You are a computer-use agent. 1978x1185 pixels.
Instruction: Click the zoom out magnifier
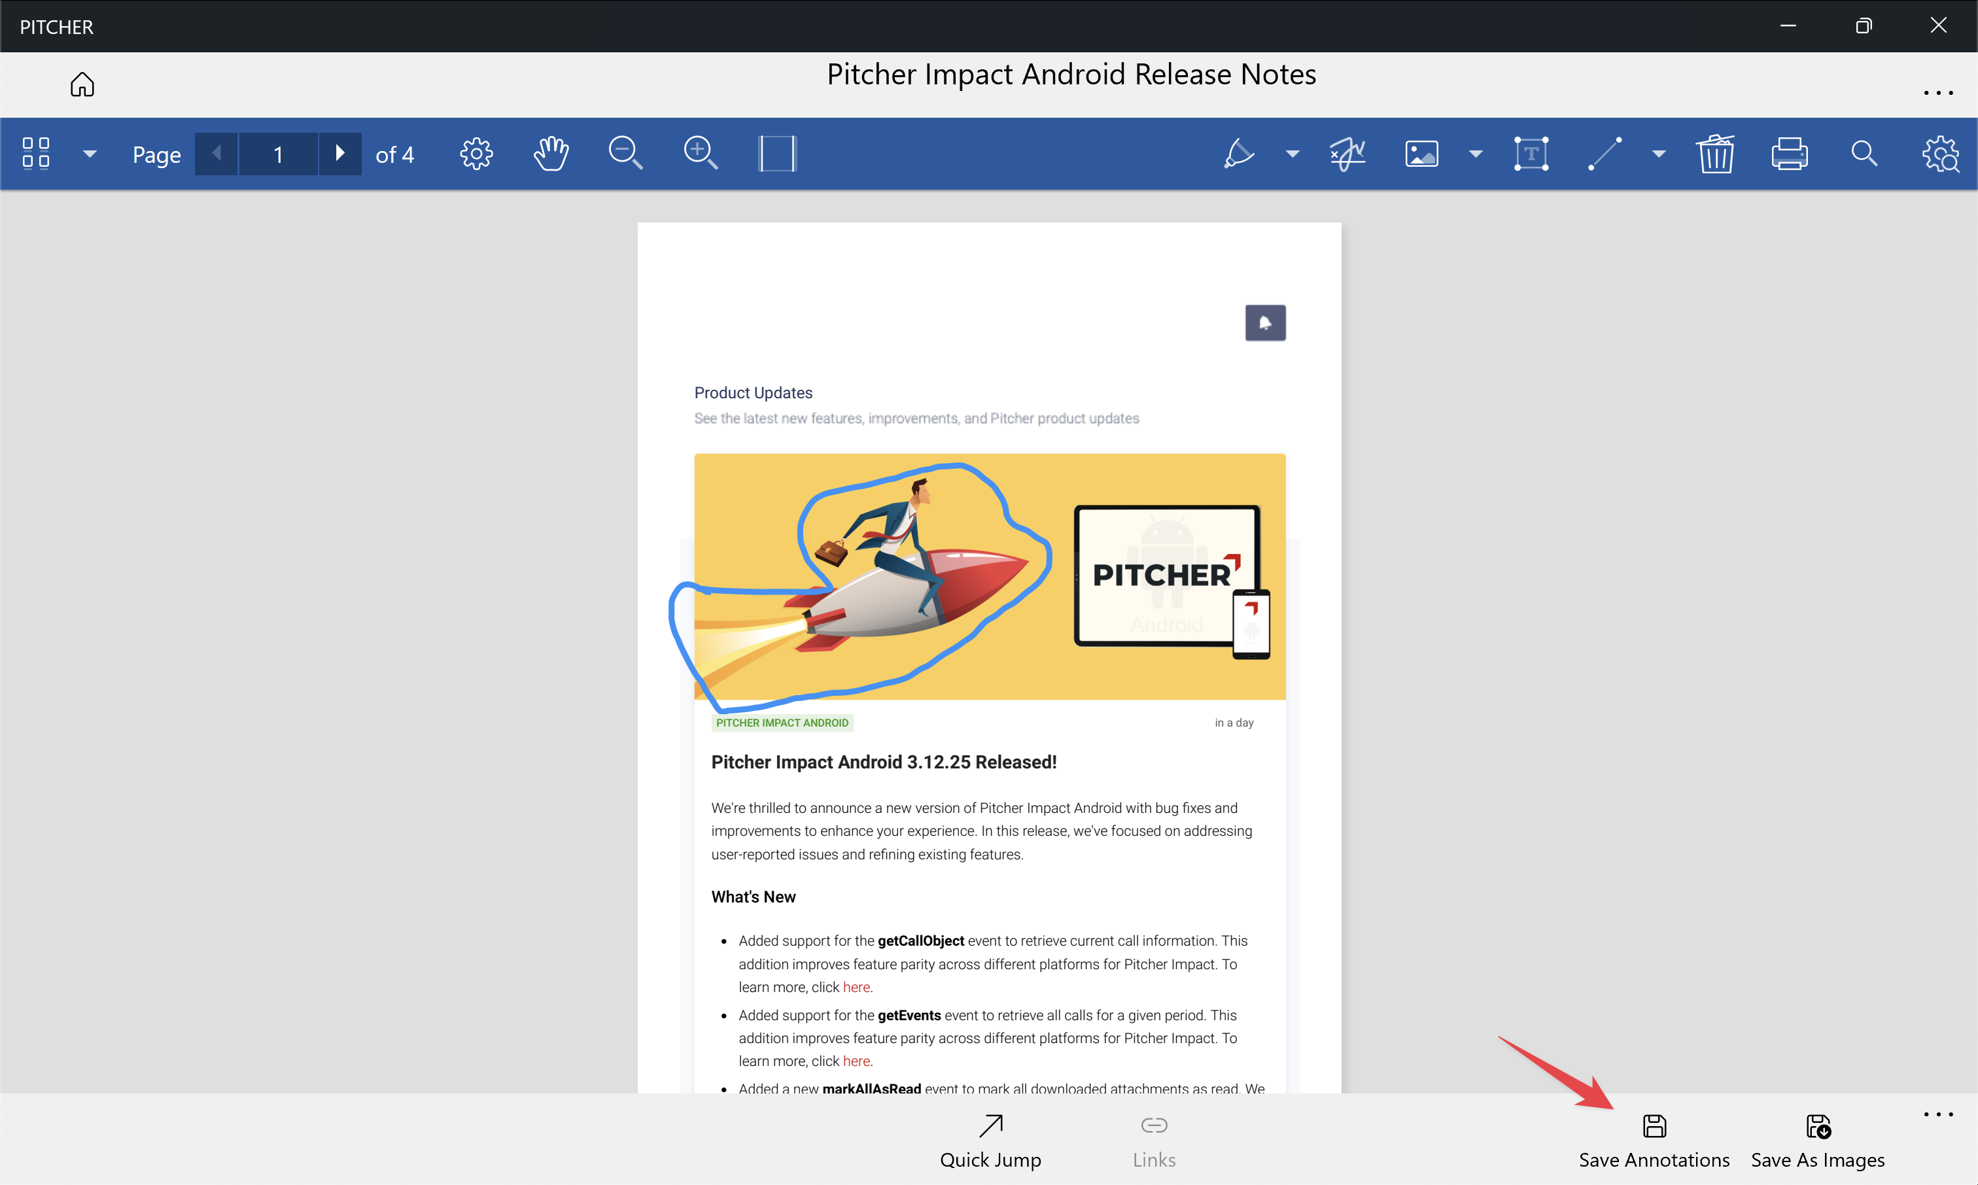click(x=625, y=153)
